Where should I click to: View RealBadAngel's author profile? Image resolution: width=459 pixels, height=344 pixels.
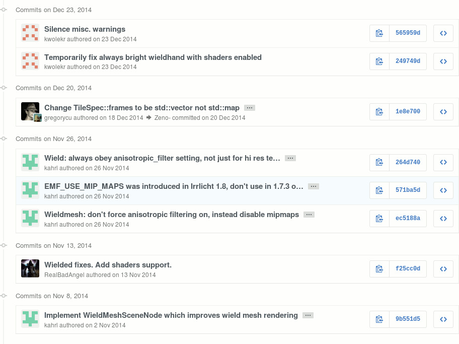tap(64, 275)
